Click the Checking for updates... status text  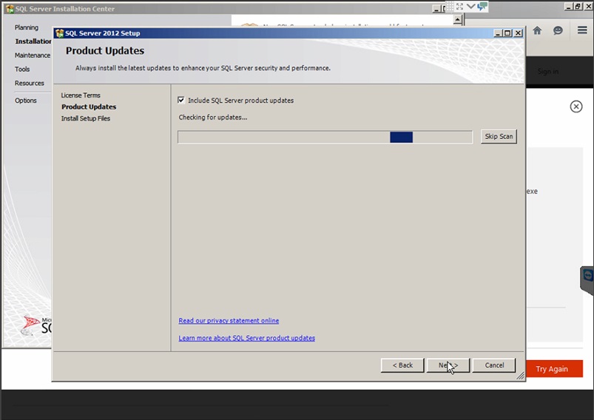(213, 118)
